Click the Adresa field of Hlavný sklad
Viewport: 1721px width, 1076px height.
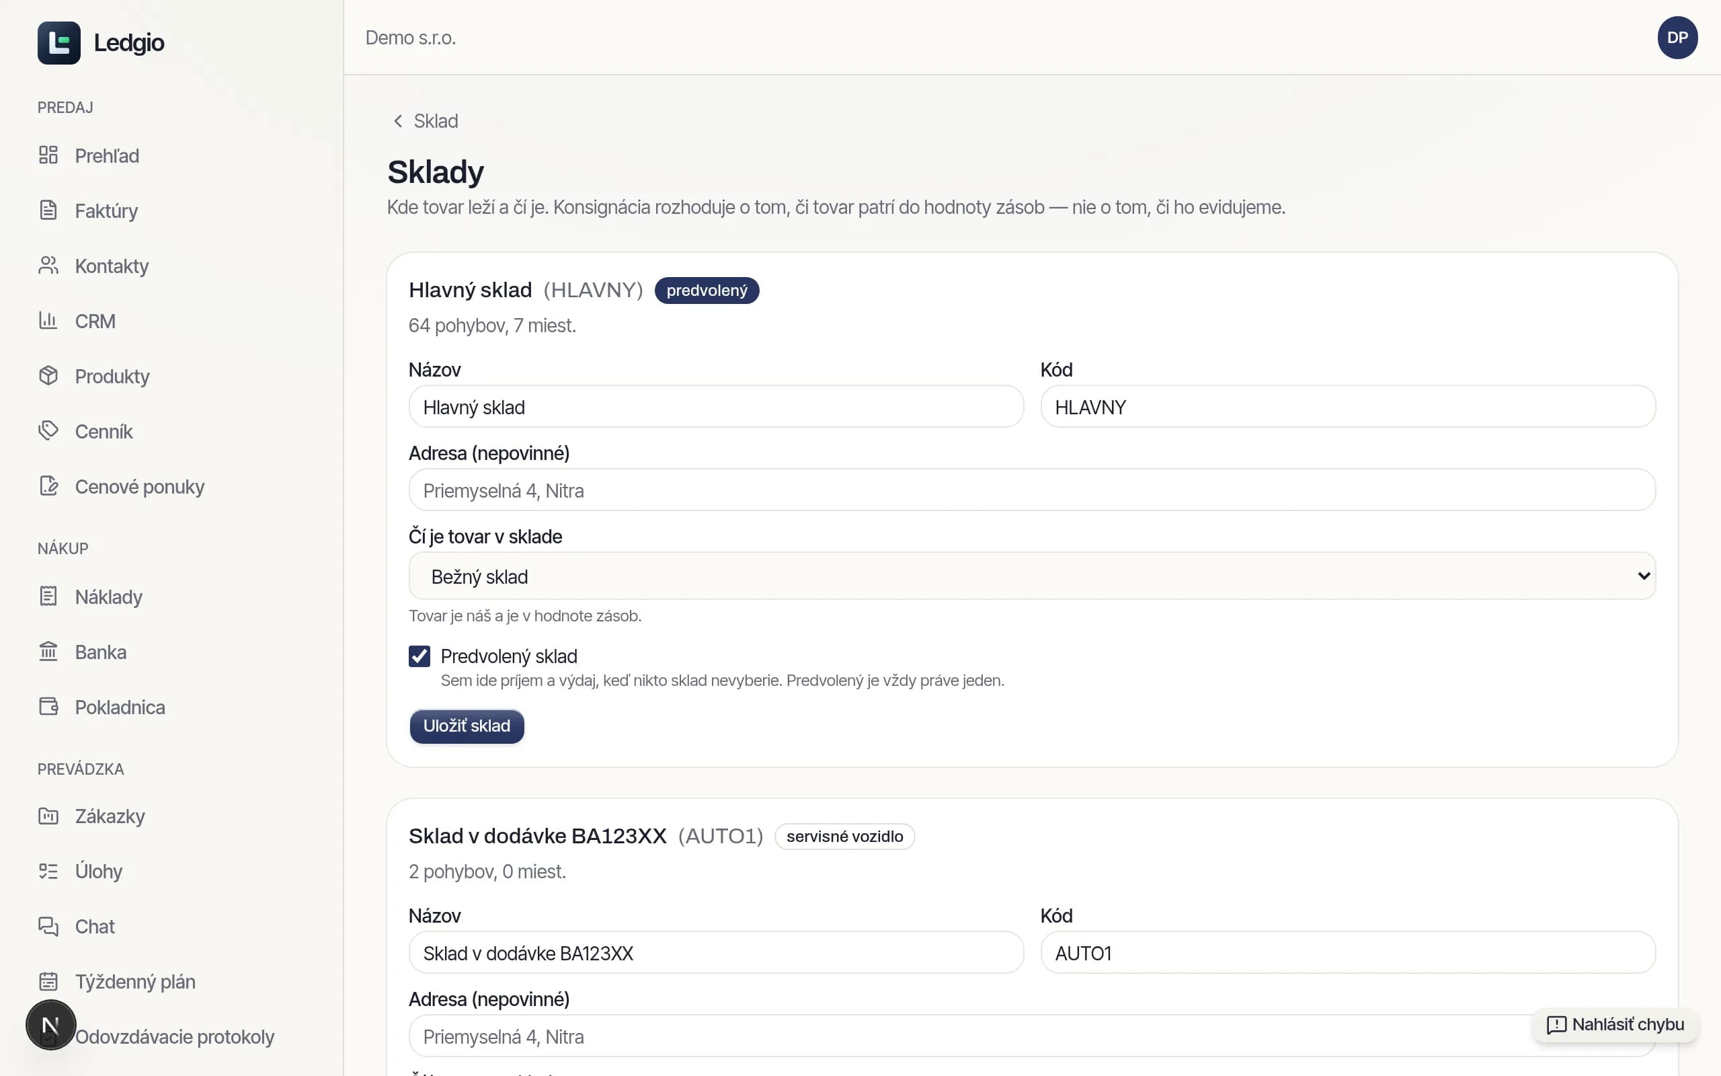click(1032, 490)
